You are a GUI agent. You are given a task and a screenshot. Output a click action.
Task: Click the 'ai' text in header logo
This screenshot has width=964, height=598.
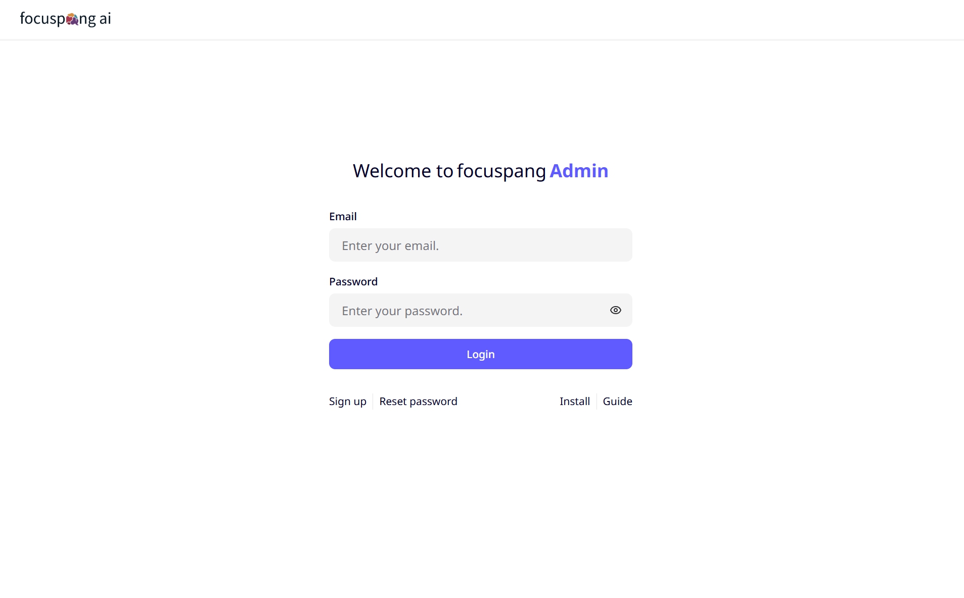105,19
